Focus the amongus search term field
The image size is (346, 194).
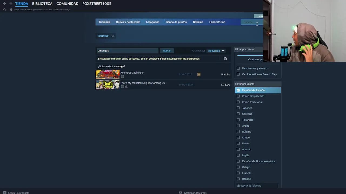pos(127,51)
